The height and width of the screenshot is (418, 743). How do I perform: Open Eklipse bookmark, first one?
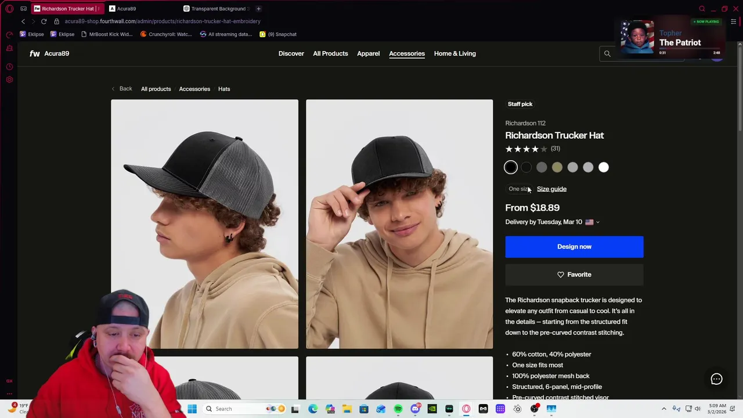point(31,34)
